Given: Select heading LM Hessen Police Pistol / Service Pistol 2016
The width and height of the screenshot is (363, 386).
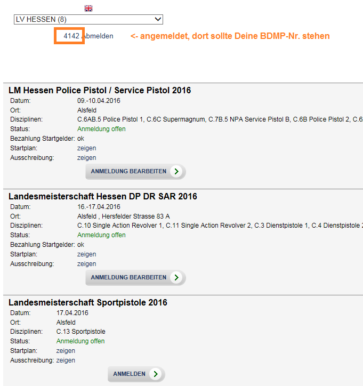Looking at the screenshot, I should 100,90.
